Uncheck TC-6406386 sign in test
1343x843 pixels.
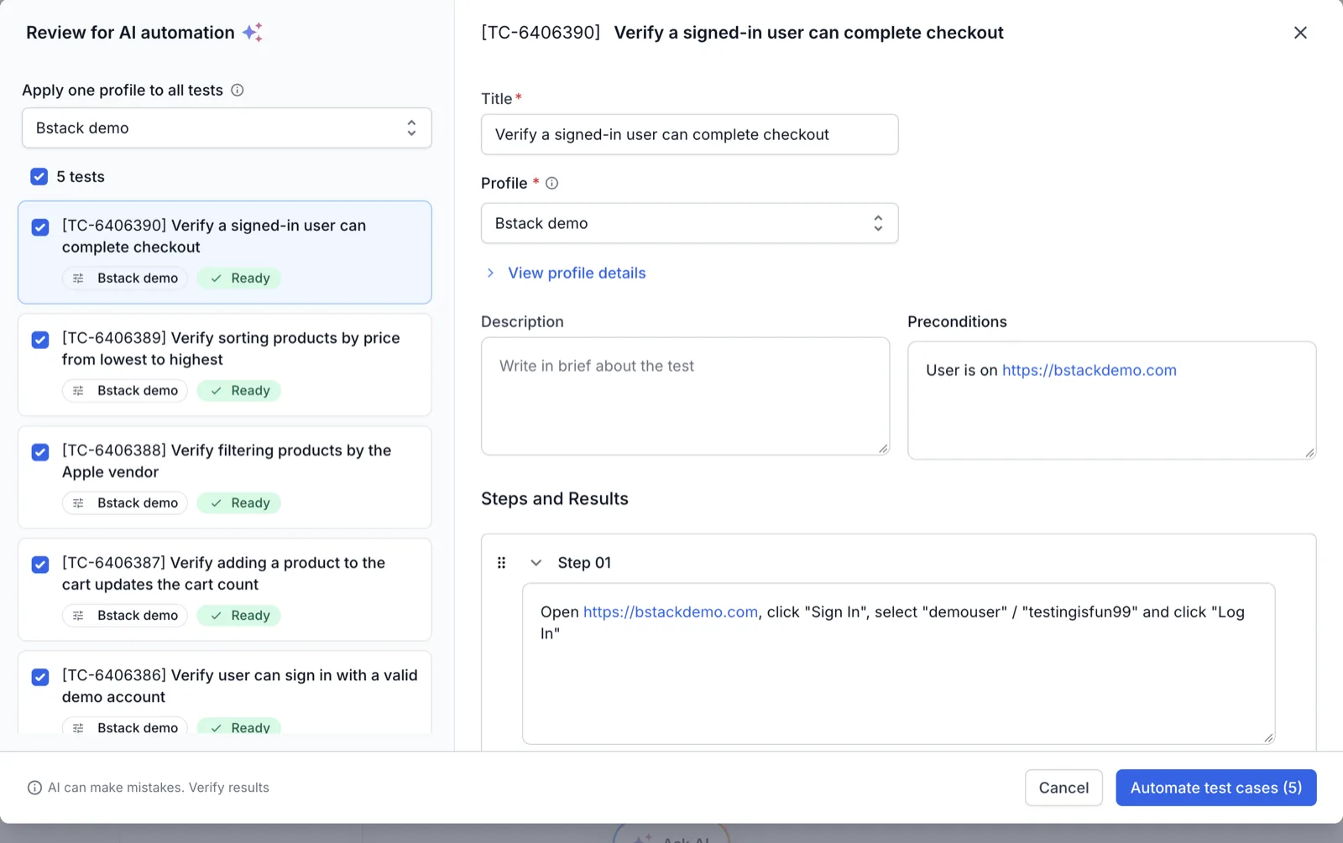tap(40, 677)
